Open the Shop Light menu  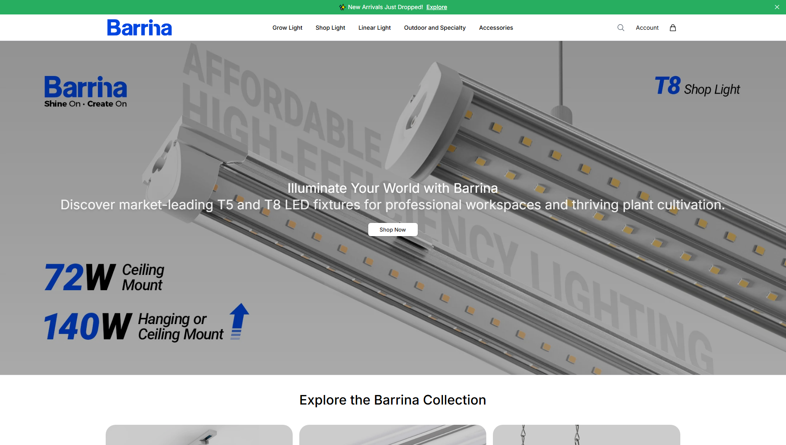330,28
